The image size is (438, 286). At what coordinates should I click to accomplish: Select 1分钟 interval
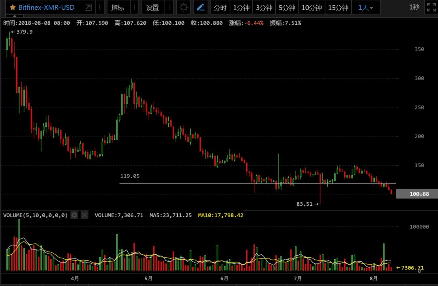(241, 8)
